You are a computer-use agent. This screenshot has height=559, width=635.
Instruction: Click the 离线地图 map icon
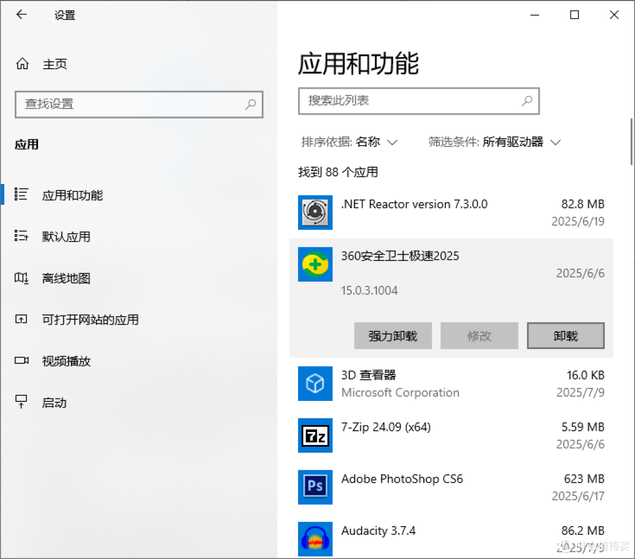(x=21, y=277)
